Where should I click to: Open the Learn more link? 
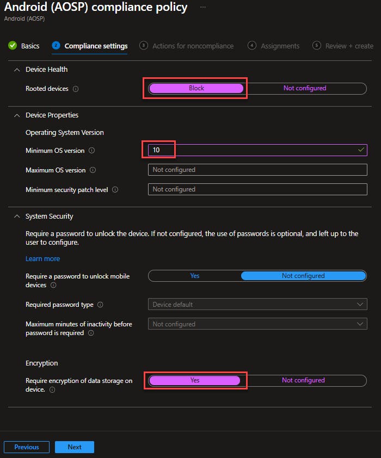pos(42,259)
